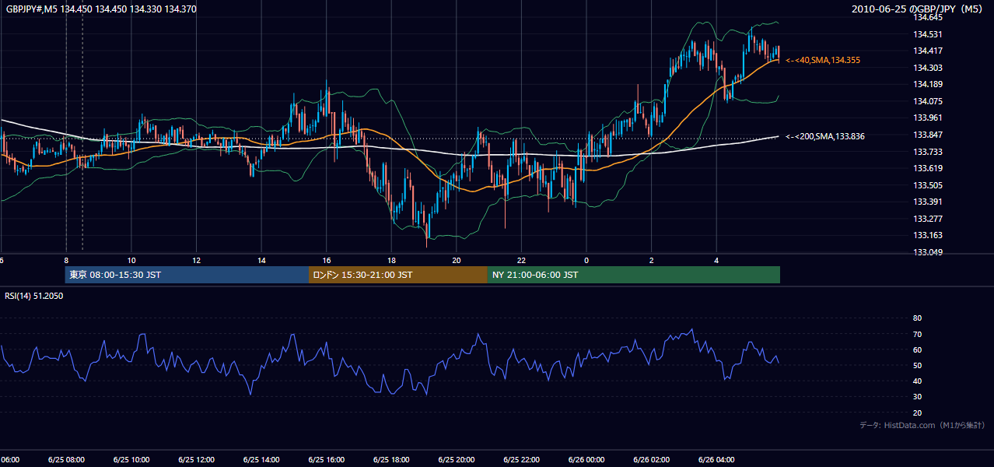Click the bottom timestamp 6/25 18:00
Image resolution: width=994 pixels, height=467 pixels.
coord(391,460)
